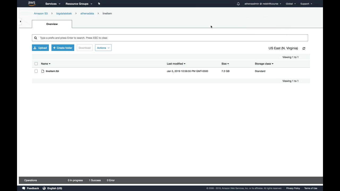Image resolution: width=340 pixels, height=191 pixels.
Task: Sort by Name column header
Action: [x=46, y=64]
